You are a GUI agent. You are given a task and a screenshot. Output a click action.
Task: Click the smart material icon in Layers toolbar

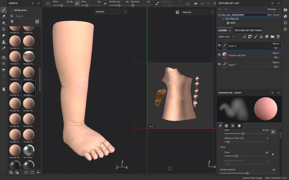coord(267,37)
